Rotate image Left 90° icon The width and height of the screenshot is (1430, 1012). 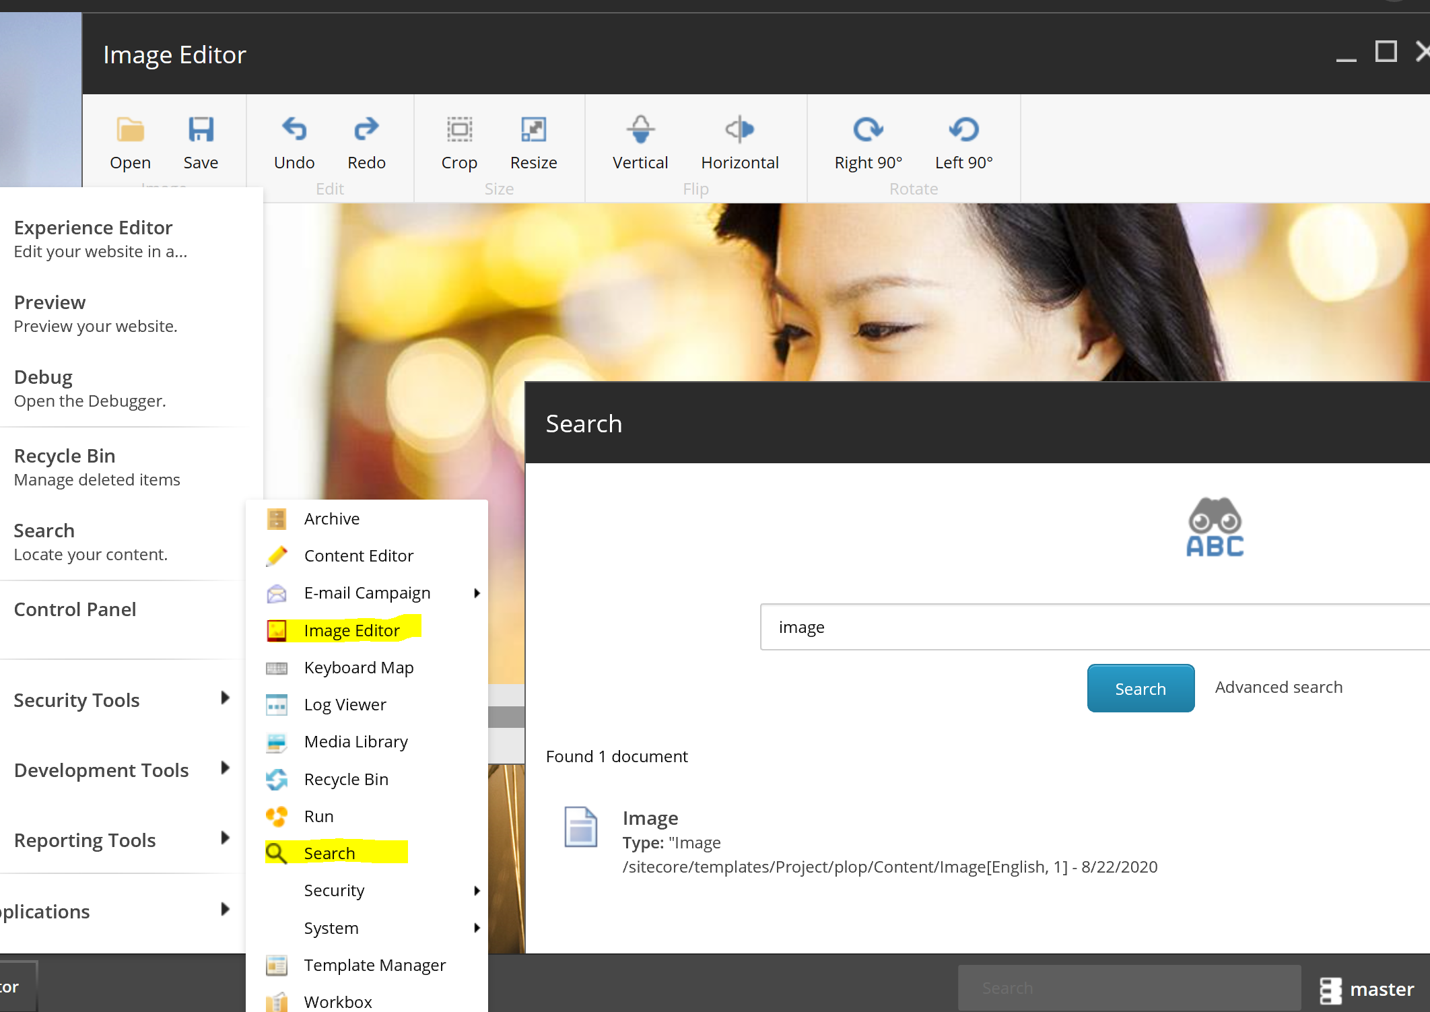coord(963,129)
